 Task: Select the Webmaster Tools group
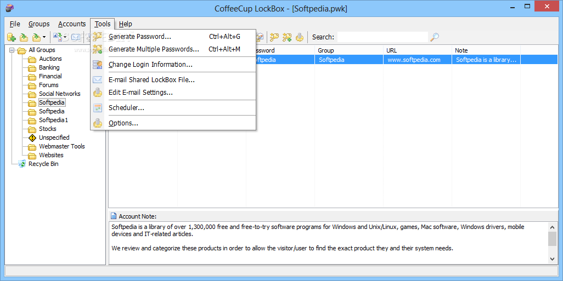(x=62, y=146)
